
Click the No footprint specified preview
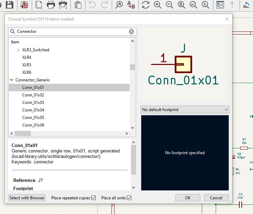(x=185, y=153)
